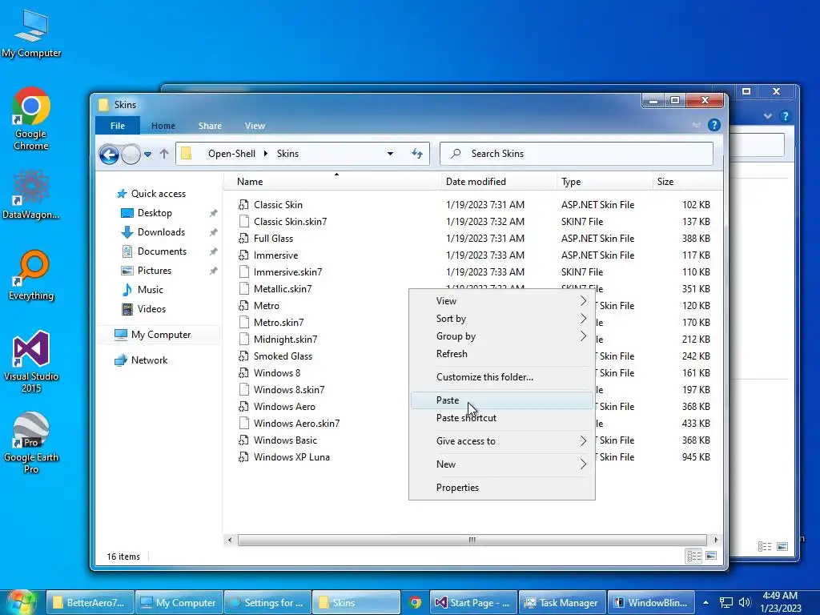Sort by Size column header

[x=687, y=182]
